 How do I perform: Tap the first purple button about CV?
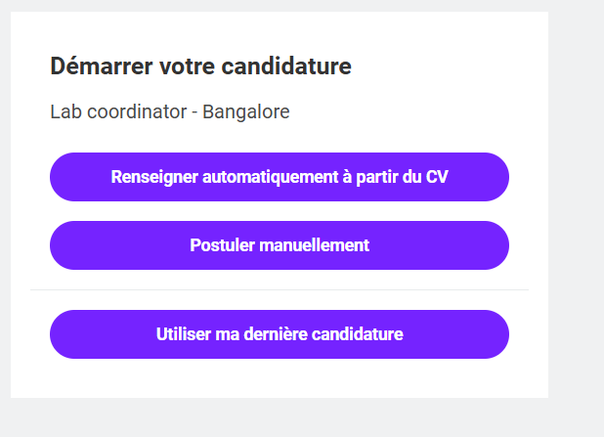point(280,177)
